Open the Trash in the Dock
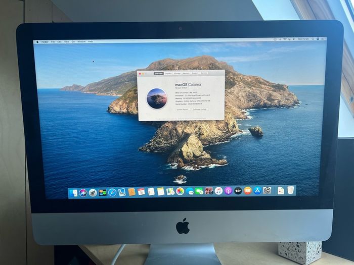The image size is (354, 265). coord(291,190)
